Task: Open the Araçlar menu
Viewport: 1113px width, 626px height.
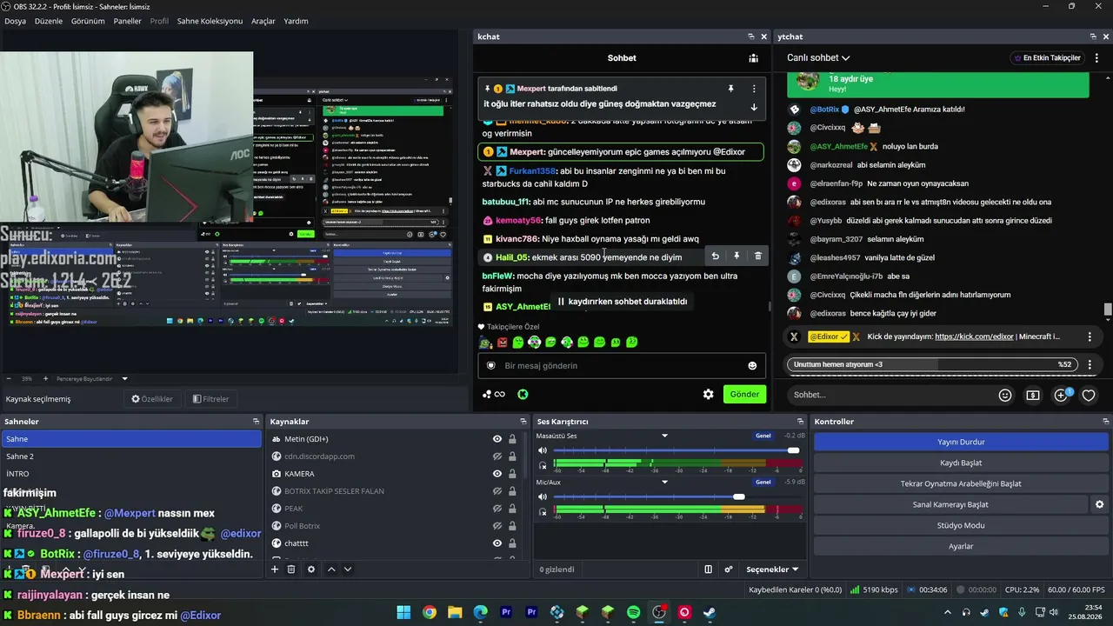Action: point(263,21)
